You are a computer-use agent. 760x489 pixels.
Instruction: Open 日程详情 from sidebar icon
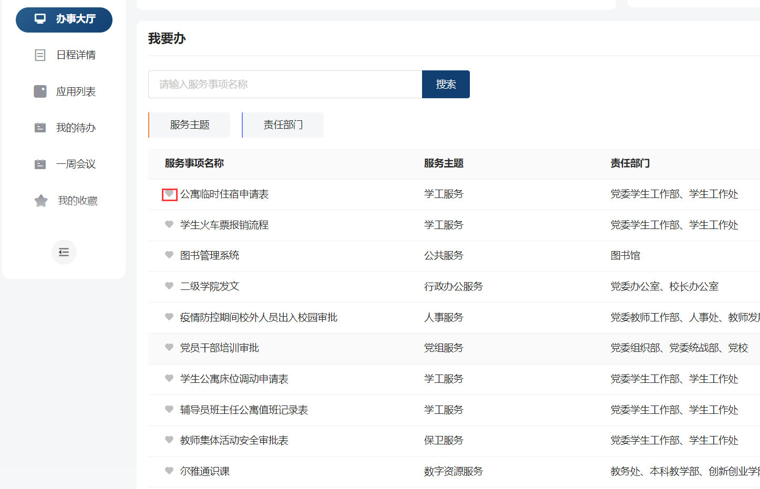coord(40,55)
